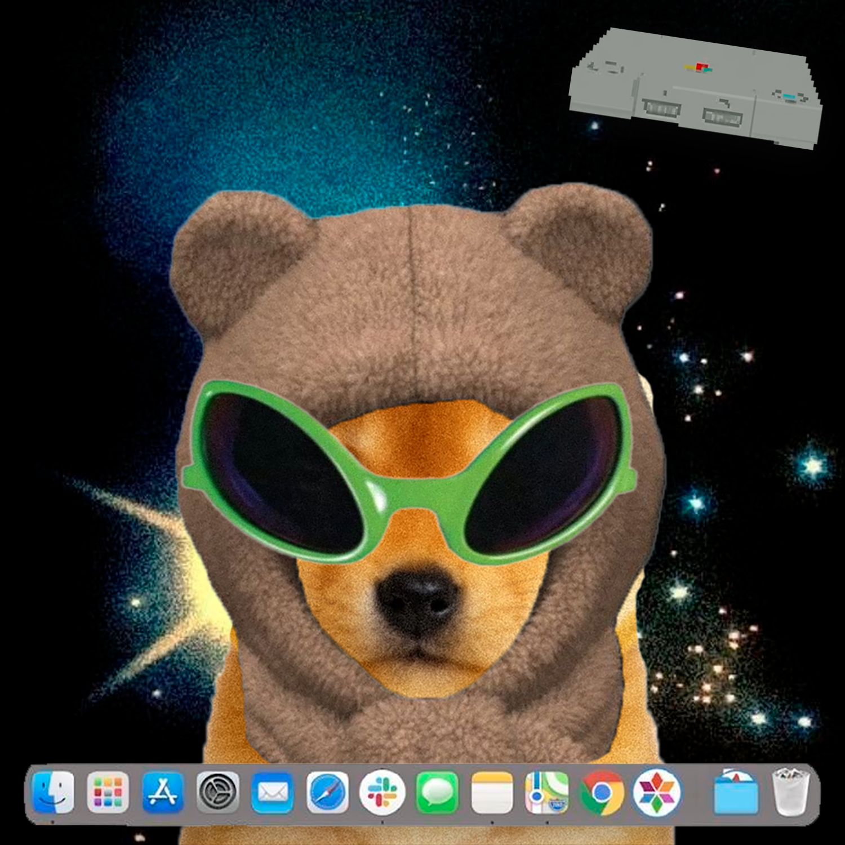Open the Messages app
This screenshot has width=845, height=845.
(x=438, y=793)
